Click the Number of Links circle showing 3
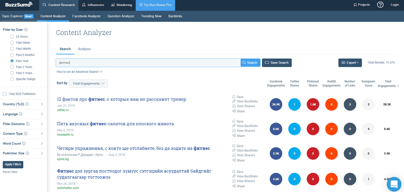The image size is (404, 192). coord(350,104)
